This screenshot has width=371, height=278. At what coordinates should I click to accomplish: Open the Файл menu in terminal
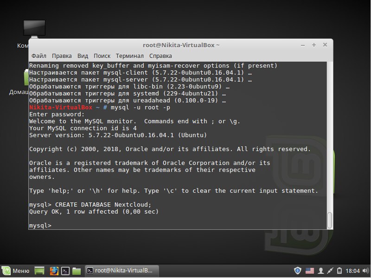39,56
